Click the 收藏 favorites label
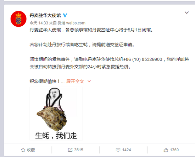The height and width of the screenshot is (157, 195). 31,150
